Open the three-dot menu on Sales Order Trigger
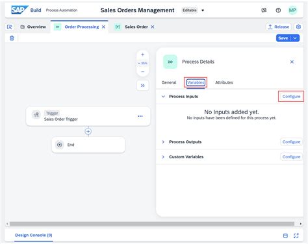This screenshot has width=308, height=244. pos(140,116)
